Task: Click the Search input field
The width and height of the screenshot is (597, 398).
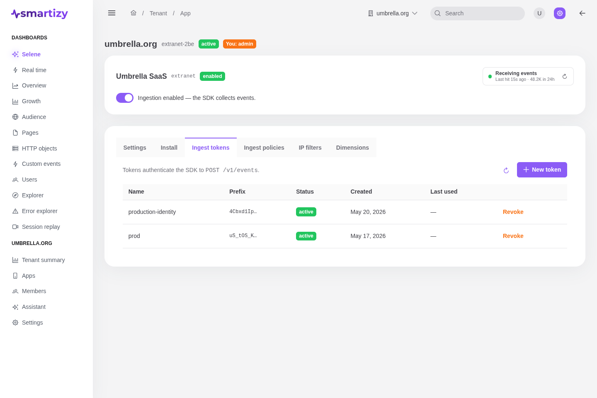Action: click(478, 13)
